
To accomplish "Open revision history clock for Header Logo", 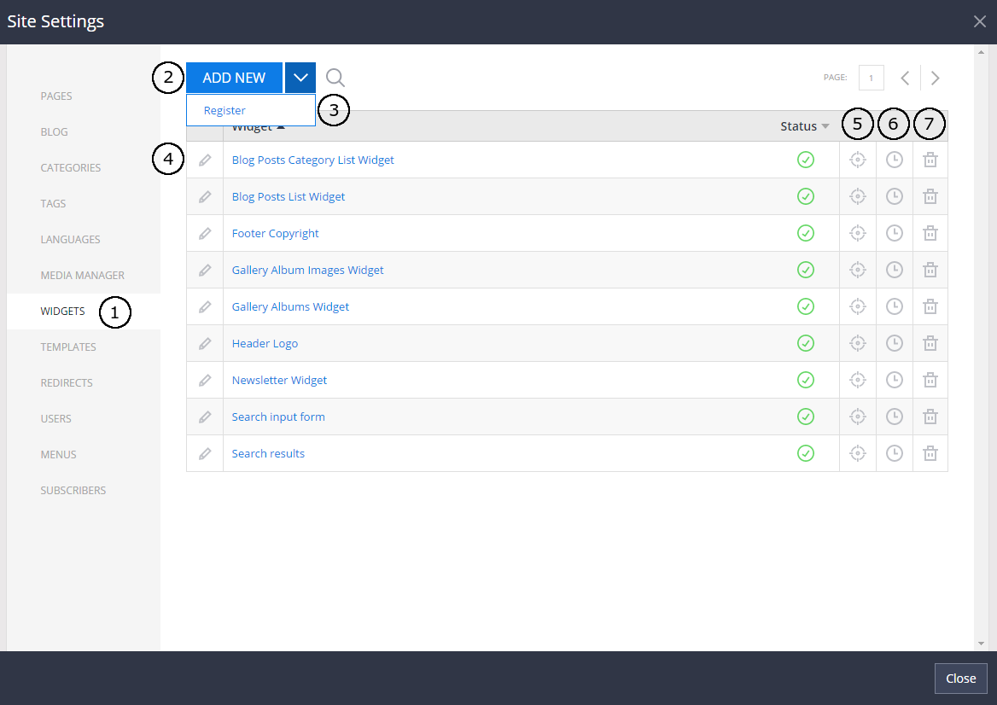I will (x=894, y=343).
